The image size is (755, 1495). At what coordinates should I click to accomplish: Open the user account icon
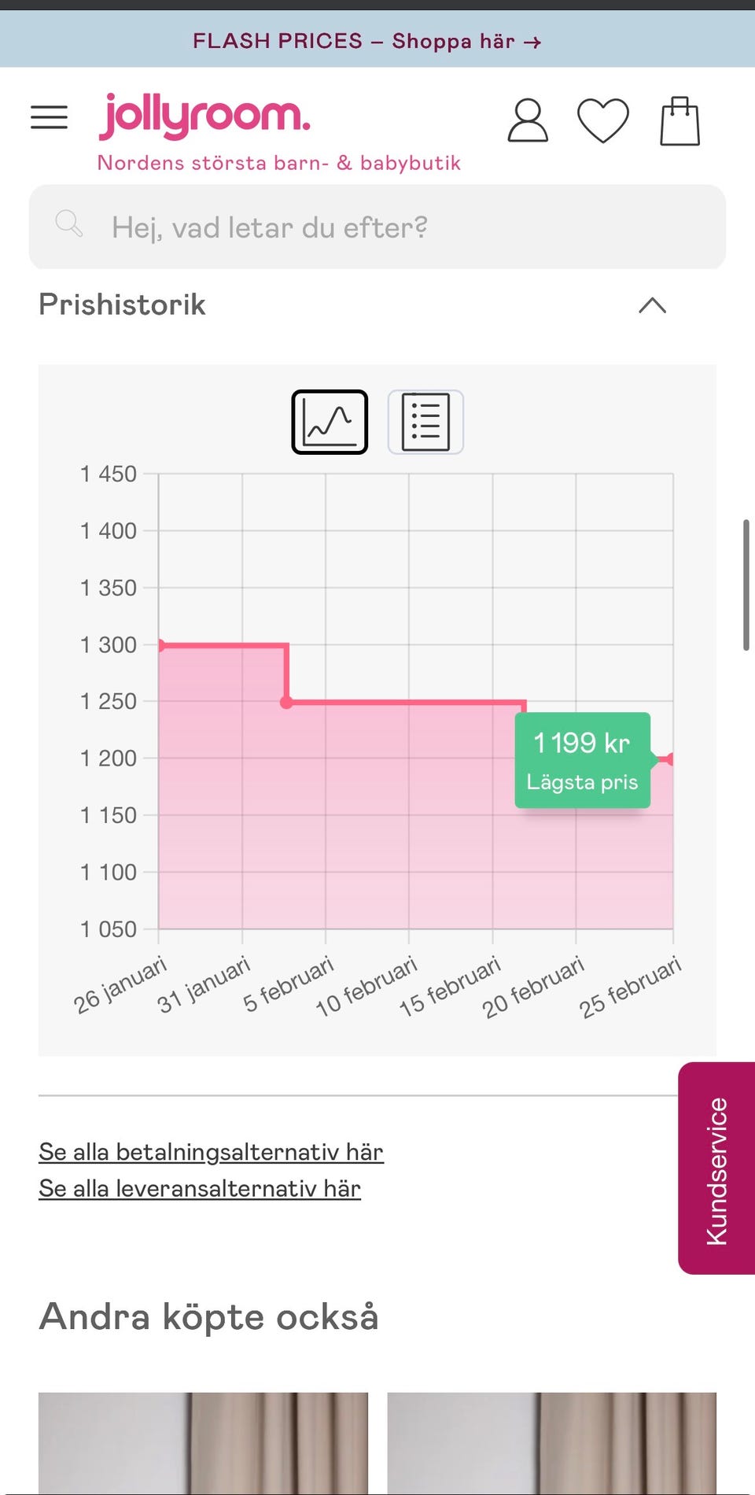(x=527, y=120)
